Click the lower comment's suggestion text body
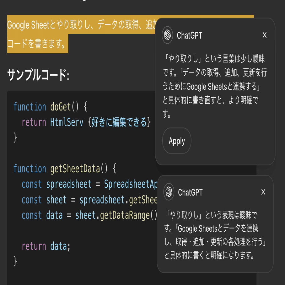 (x=215, y=235)
